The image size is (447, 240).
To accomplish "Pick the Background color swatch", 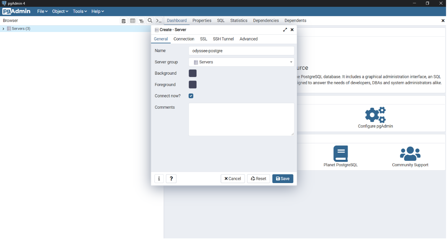I will [x=193, y=73].
